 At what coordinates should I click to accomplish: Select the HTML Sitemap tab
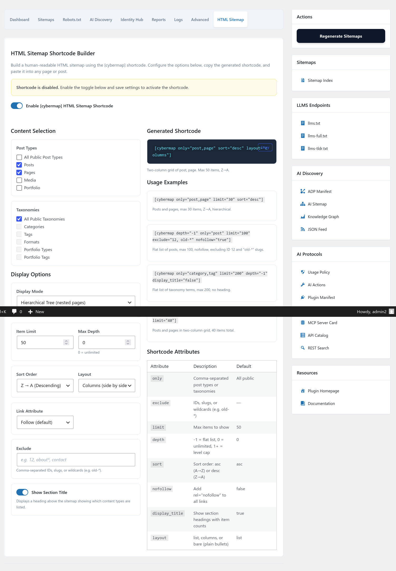(231, 20)
